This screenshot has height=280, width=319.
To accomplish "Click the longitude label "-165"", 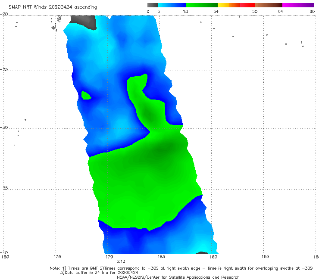I will 159,257.
